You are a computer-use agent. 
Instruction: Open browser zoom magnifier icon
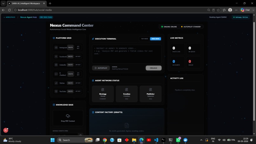[209, 10]
